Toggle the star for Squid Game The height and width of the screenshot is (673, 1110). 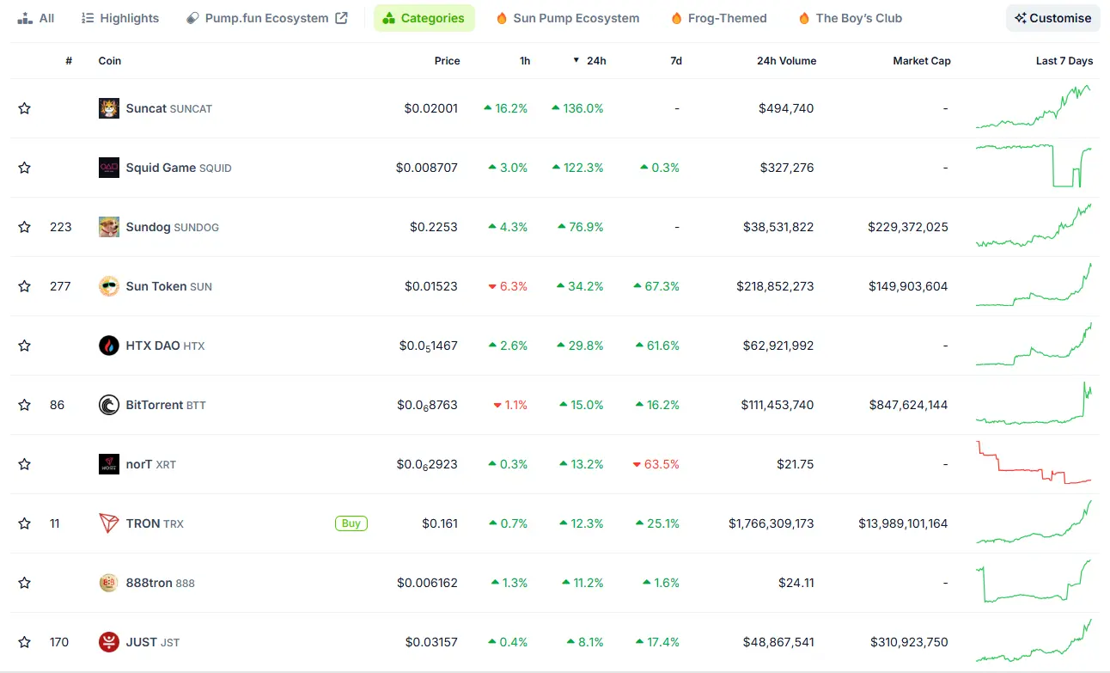(24, 168)
